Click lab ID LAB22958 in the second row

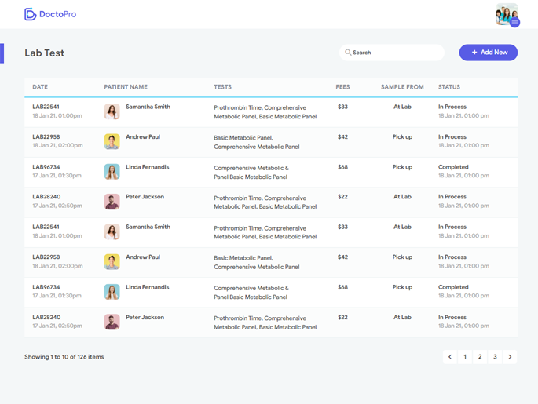46,136
